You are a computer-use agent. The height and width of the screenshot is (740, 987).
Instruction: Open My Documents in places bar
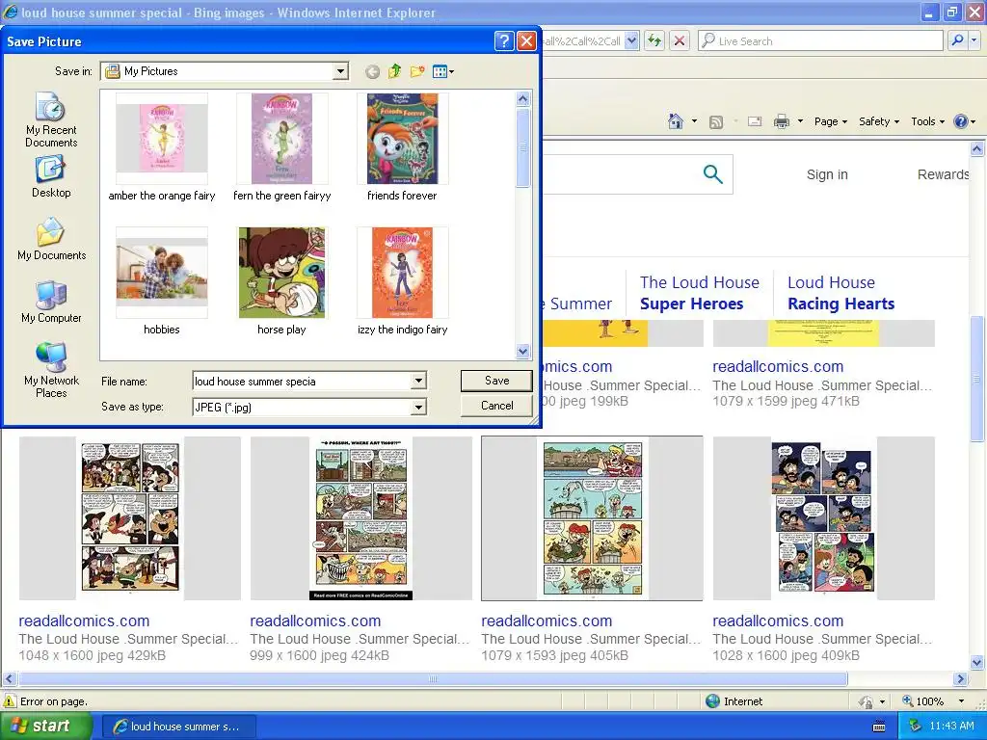click(x=52, y=240)
